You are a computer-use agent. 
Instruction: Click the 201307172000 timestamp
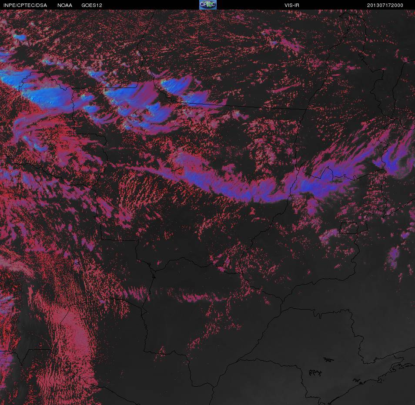pyautogui.click(x=385, y=5)
